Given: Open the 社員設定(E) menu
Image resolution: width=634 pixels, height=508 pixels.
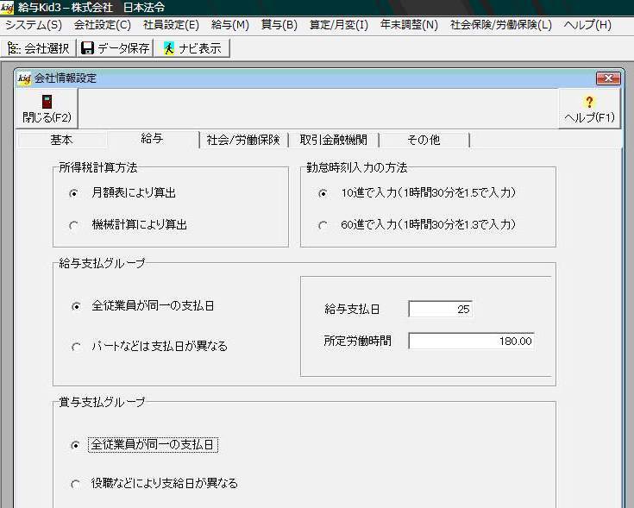Looking at the screenshot, I should pyautogui.click(x=171, y=25).
